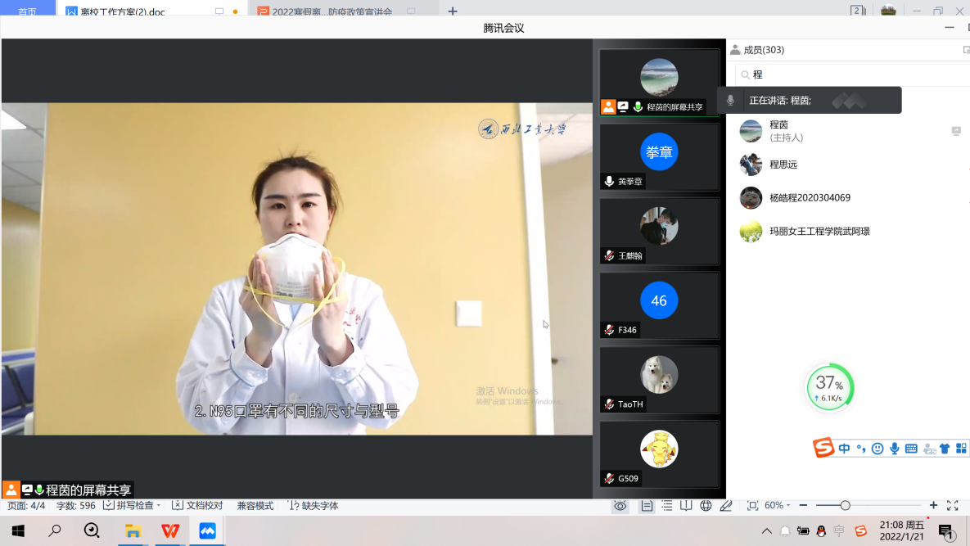The height and width of the screenshot is (546, 970).
Task: Switch to the 离校工作方案(2).doc tab
Action: [123, 12]
